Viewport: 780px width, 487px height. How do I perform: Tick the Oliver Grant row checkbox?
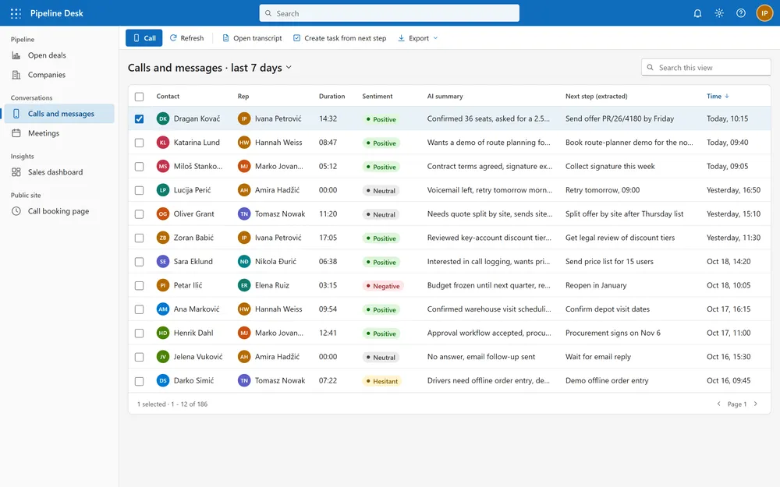(140, 214)
